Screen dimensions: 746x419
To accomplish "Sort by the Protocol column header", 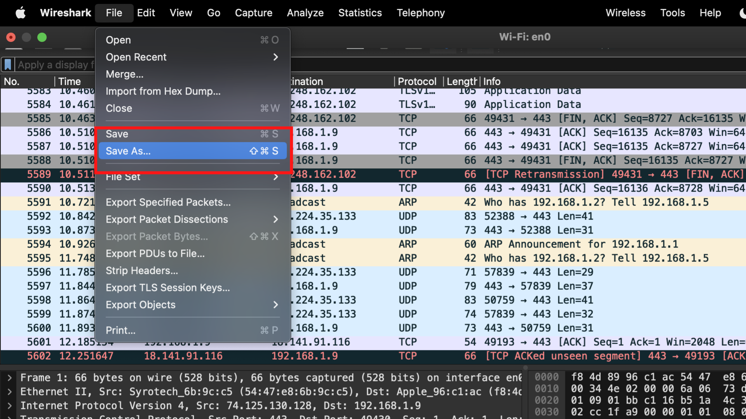I will (418, 81).
